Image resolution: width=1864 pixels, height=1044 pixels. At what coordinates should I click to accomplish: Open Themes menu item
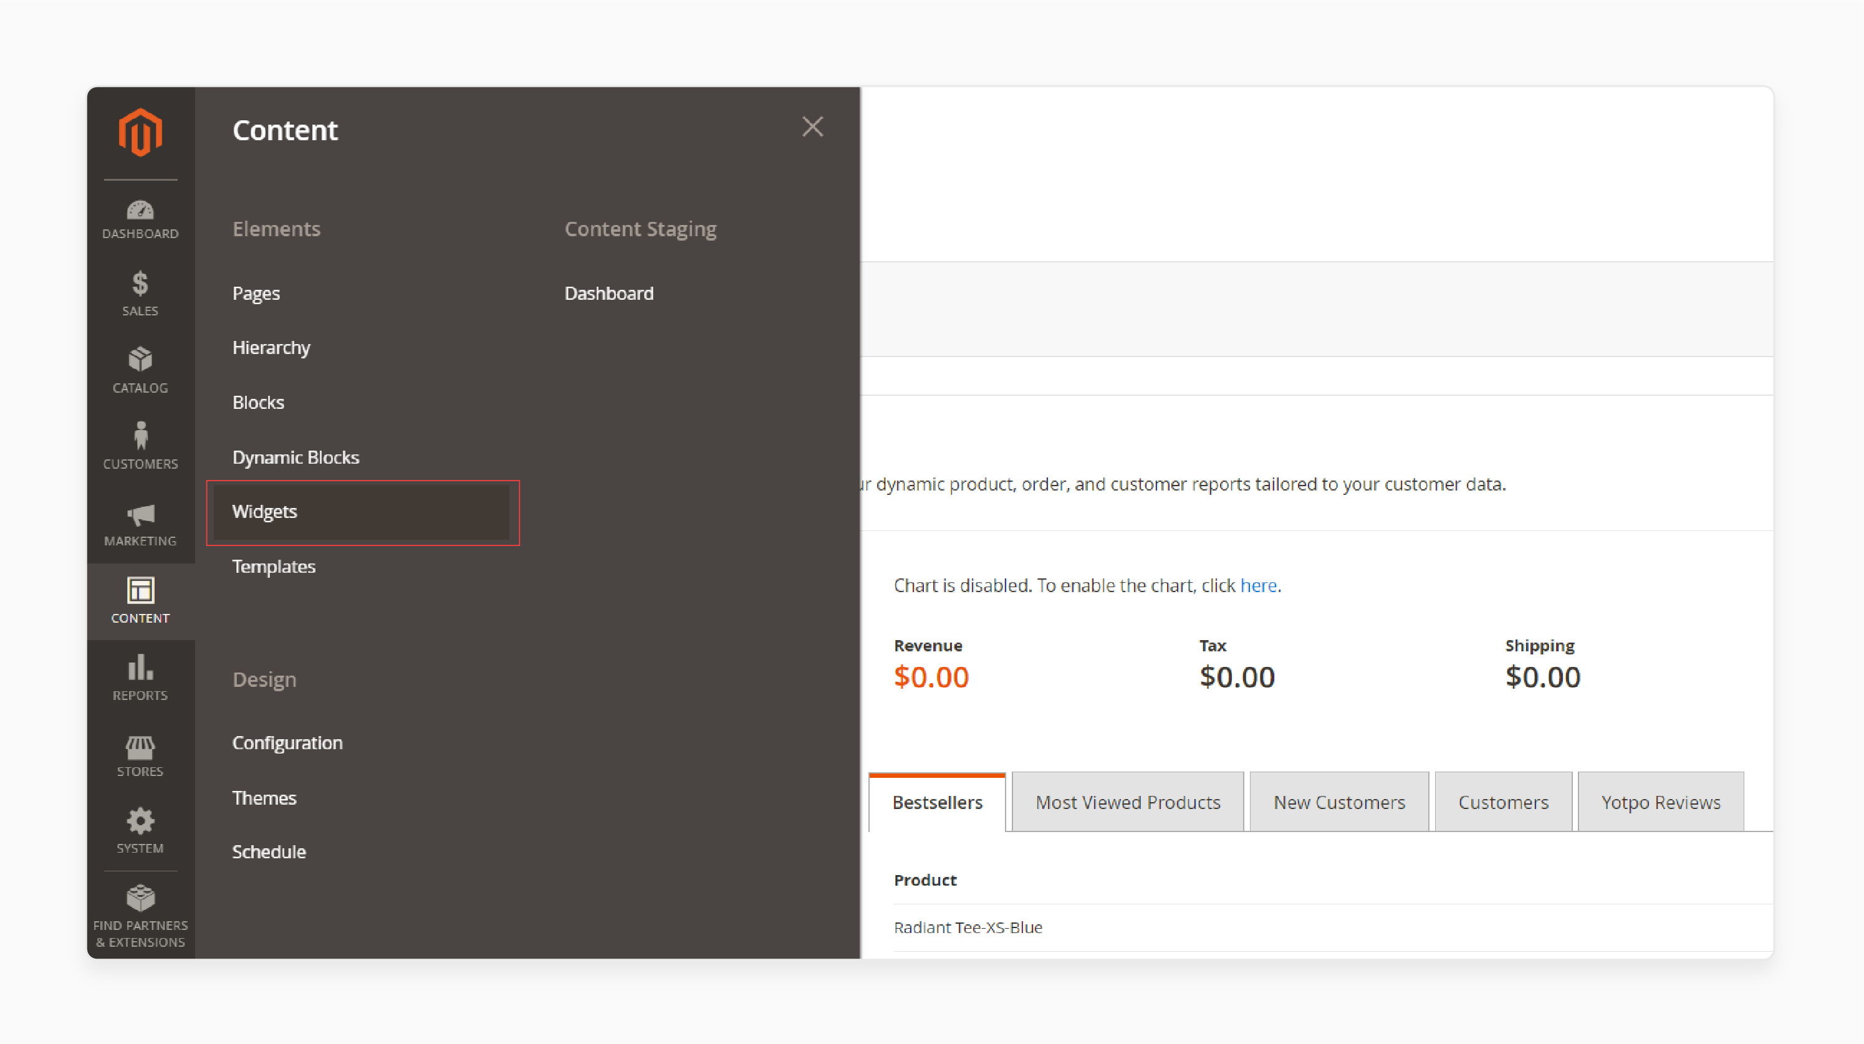pos(264,798)
